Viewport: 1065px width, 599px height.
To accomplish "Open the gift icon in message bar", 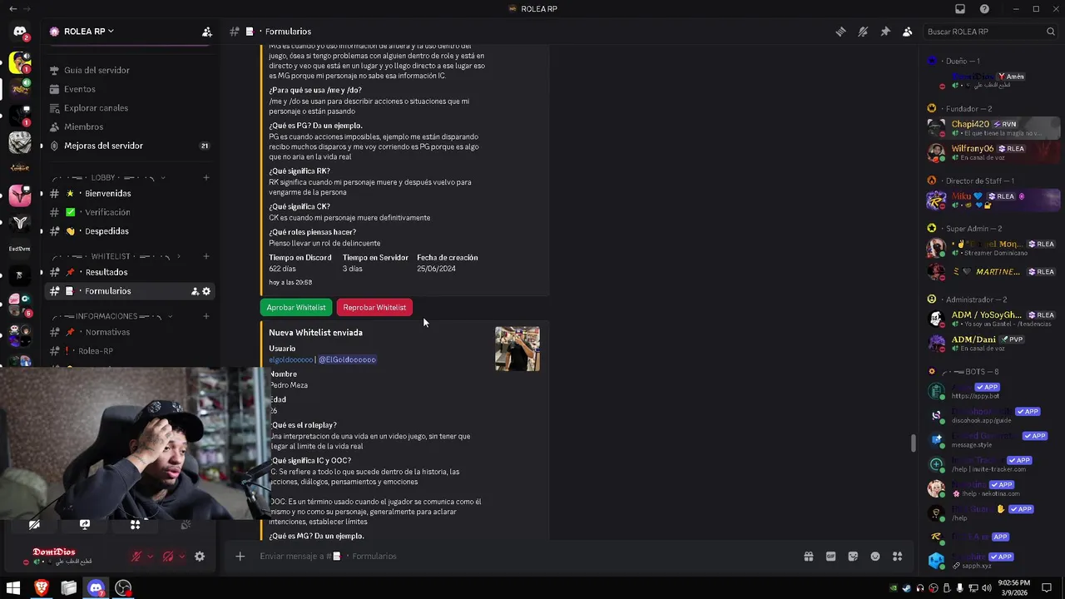I will click(808, 557).
